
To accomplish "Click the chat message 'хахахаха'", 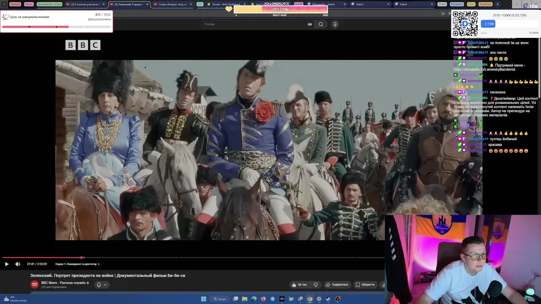I will (497, 92).
